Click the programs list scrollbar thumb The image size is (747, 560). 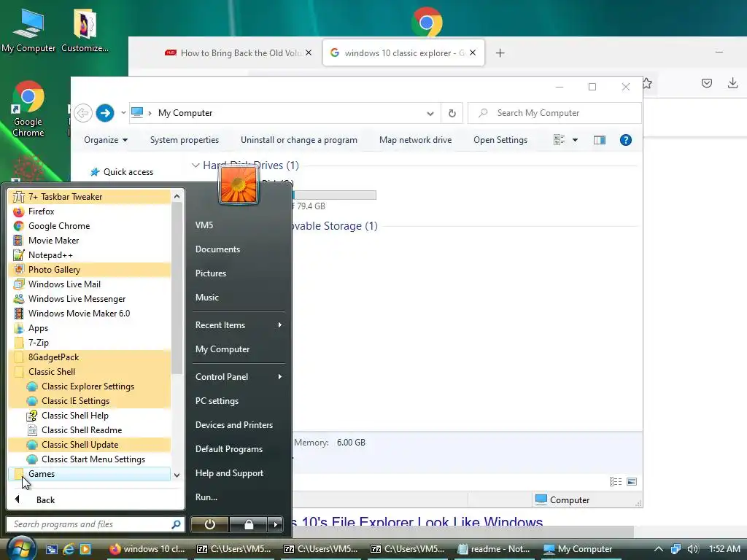point(177,287)
